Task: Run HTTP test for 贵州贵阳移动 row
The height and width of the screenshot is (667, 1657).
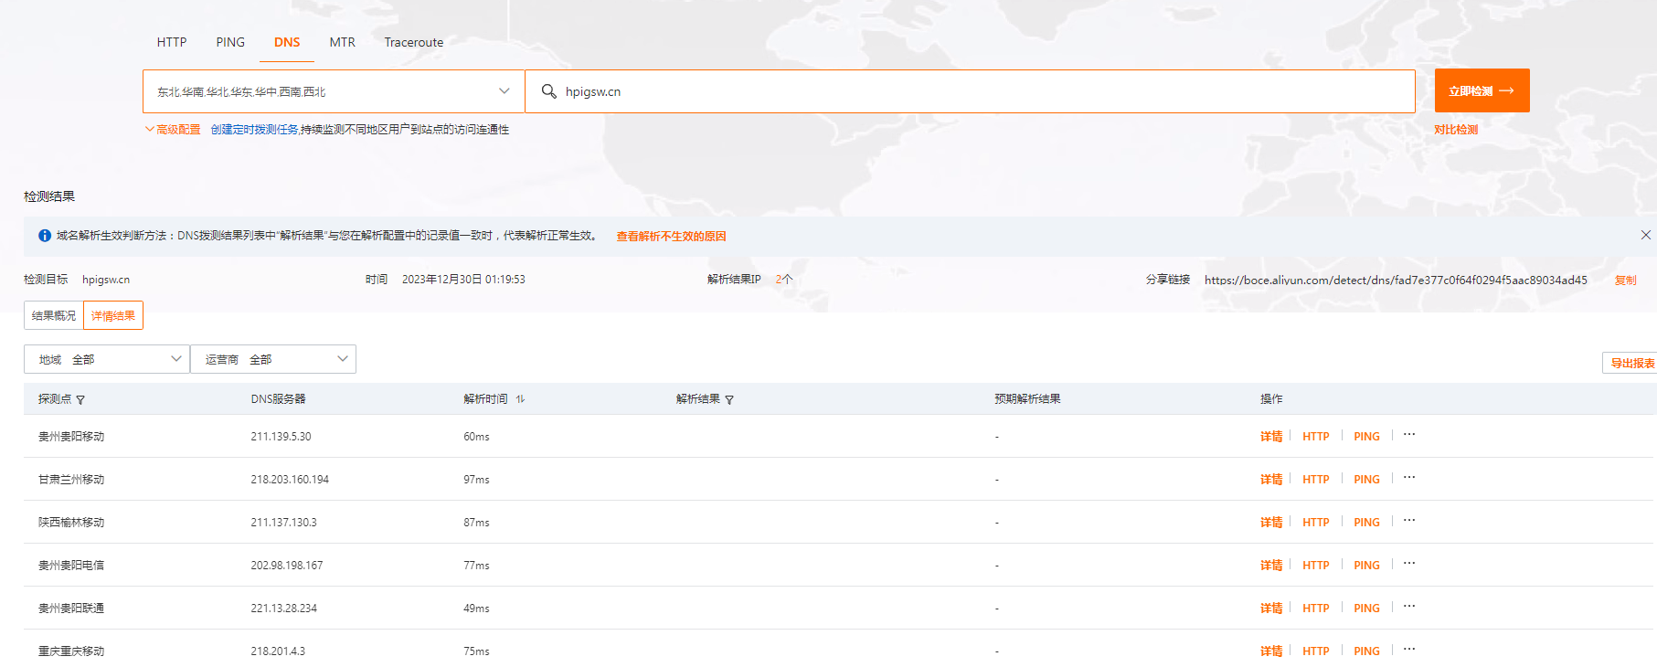Action: point(1316,437)
